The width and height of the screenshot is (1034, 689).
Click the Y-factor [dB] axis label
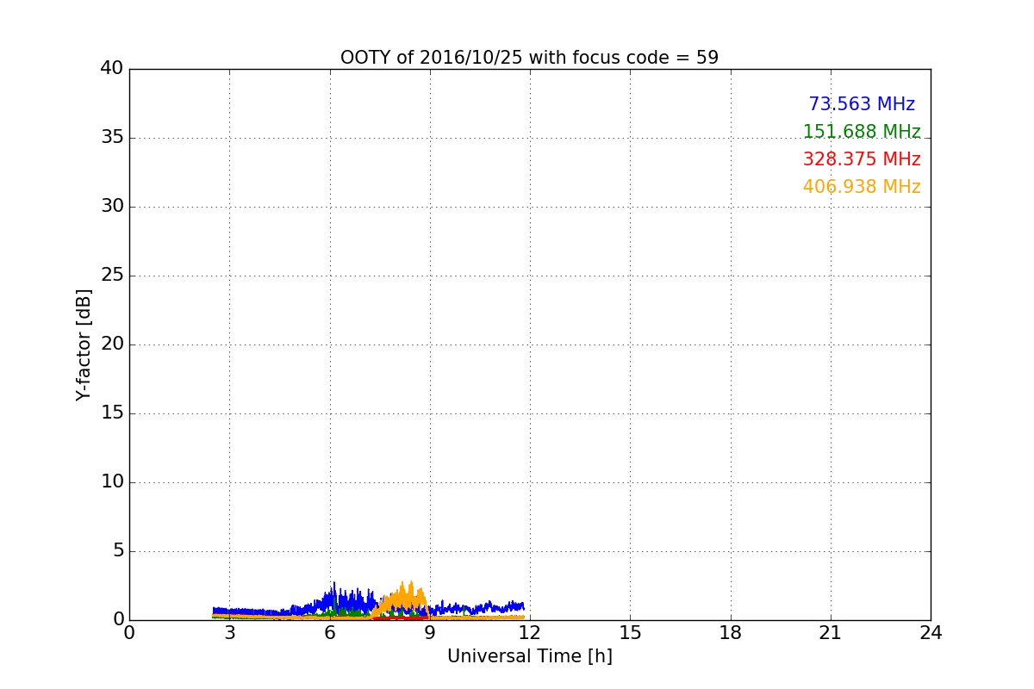pyautogui.click(x=84, y=344)
